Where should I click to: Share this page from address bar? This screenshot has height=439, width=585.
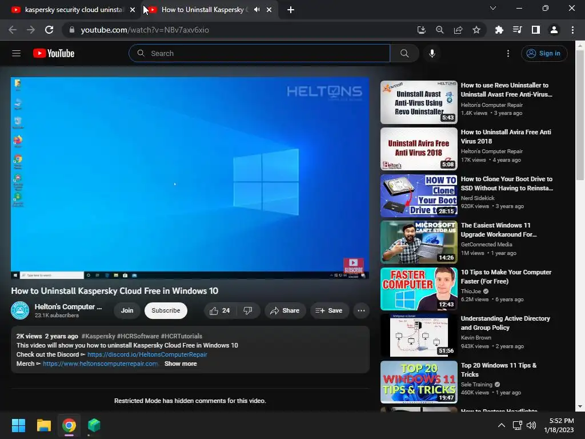458,30
